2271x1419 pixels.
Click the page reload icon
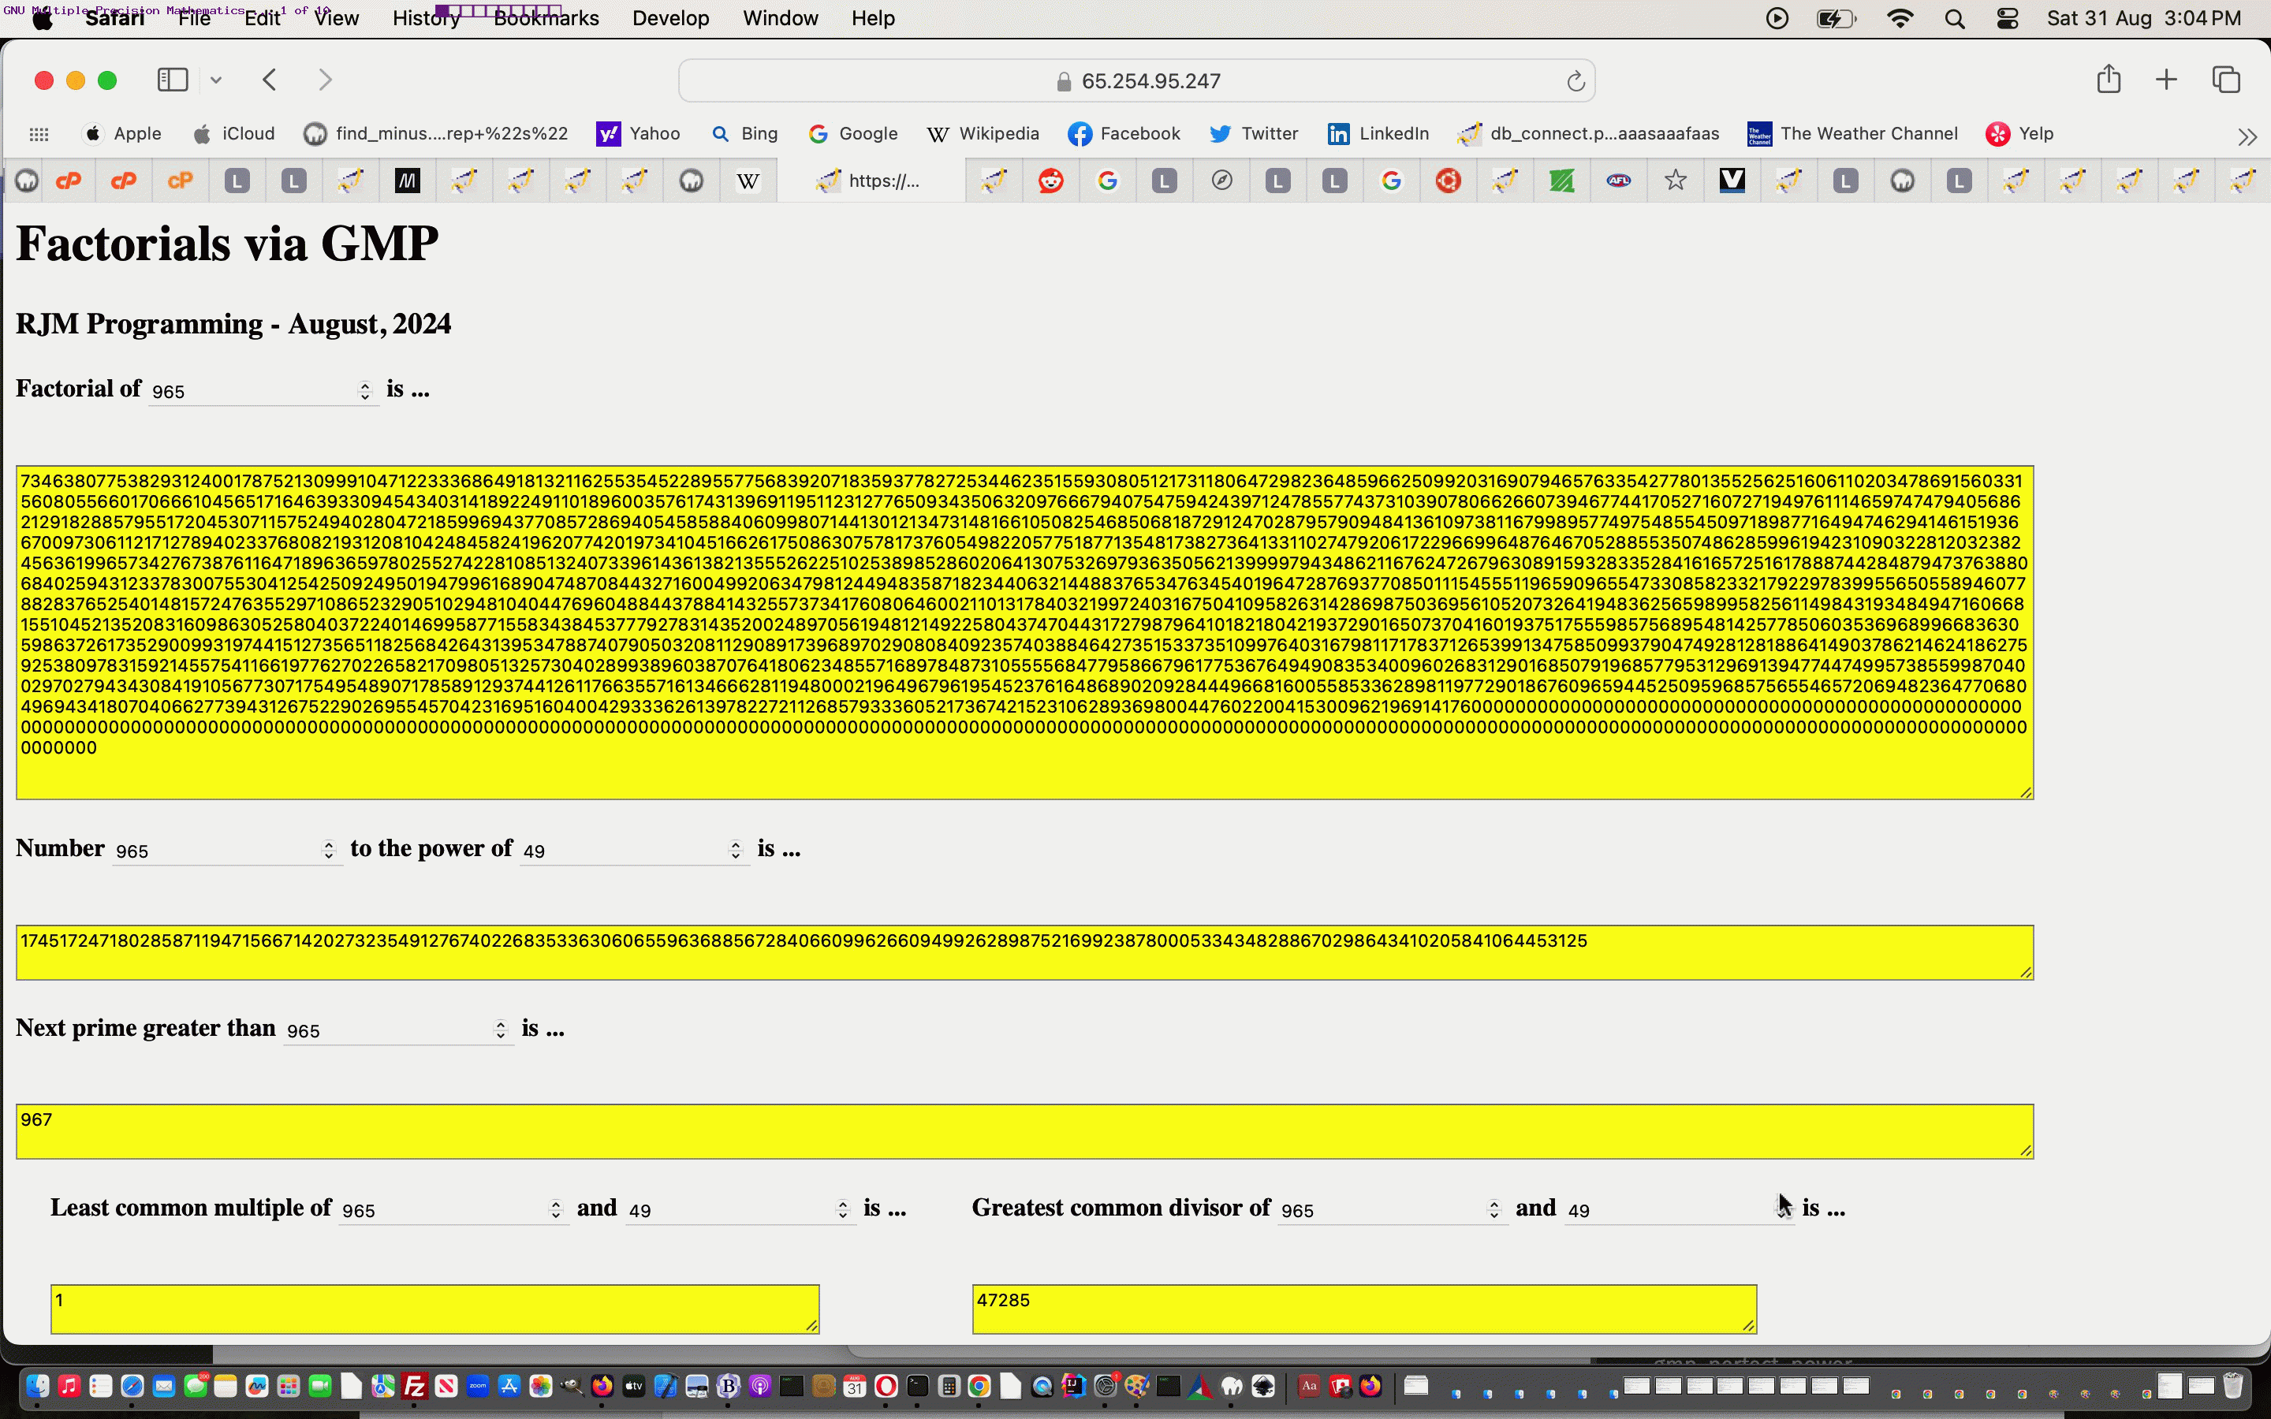click(x=1575, y=82)
